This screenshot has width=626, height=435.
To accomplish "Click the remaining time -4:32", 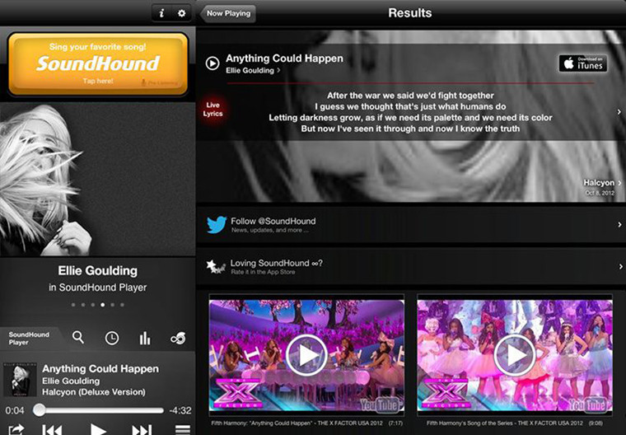I will [x=180, y=410].
